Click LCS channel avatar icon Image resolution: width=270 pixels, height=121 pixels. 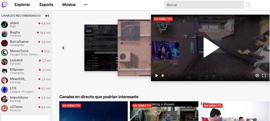point(4,90)
